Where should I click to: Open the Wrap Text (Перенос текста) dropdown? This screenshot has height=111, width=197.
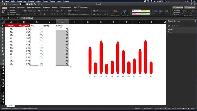tap(80, 11)
